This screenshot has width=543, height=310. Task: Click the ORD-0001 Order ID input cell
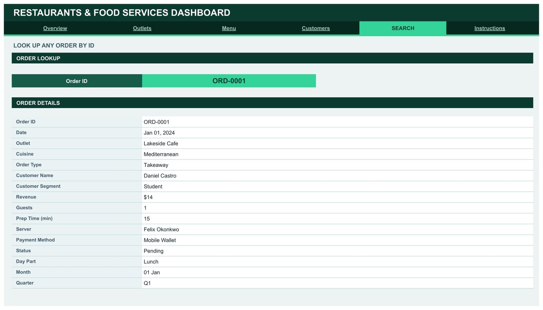coord(229,81)
